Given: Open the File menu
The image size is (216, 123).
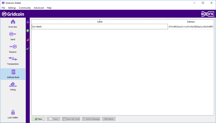Looking at the screenshot, I should (x=3, y=8).
